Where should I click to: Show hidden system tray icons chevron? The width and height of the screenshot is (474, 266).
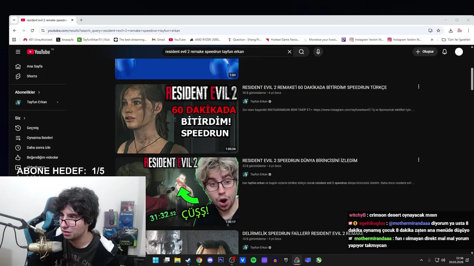point(421,260)
